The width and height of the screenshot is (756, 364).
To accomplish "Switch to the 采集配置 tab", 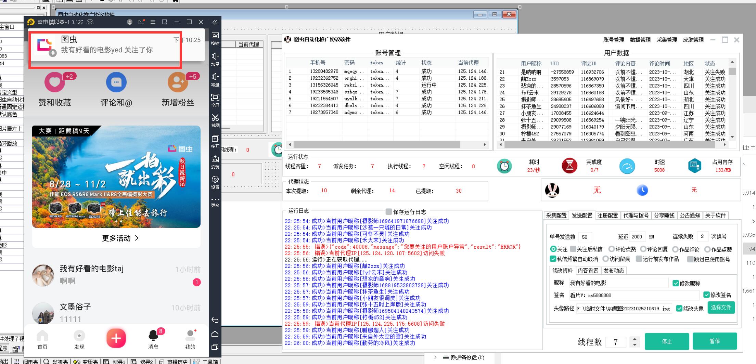I will point(556,216).
